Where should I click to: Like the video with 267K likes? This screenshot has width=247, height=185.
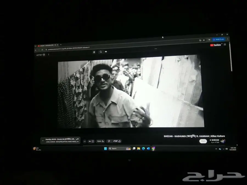pyautogui.click(x=117, y=141)
